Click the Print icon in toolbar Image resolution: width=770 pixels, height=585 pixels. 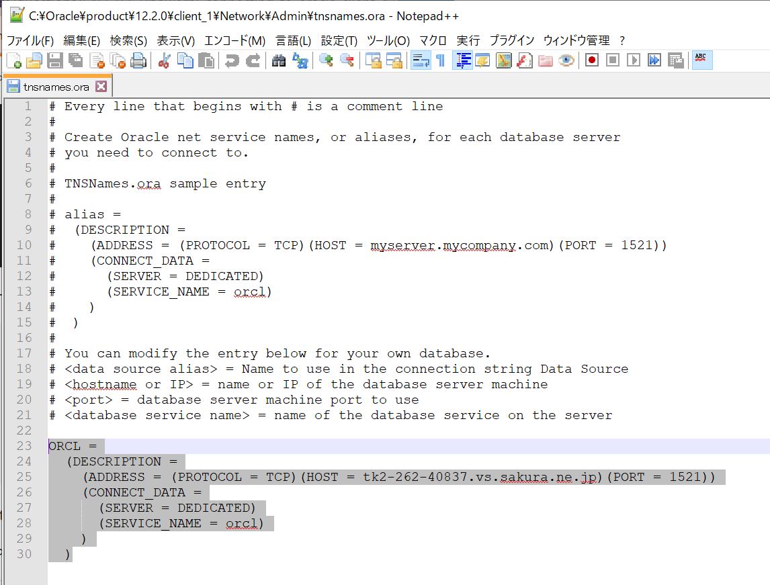point(138,61)
